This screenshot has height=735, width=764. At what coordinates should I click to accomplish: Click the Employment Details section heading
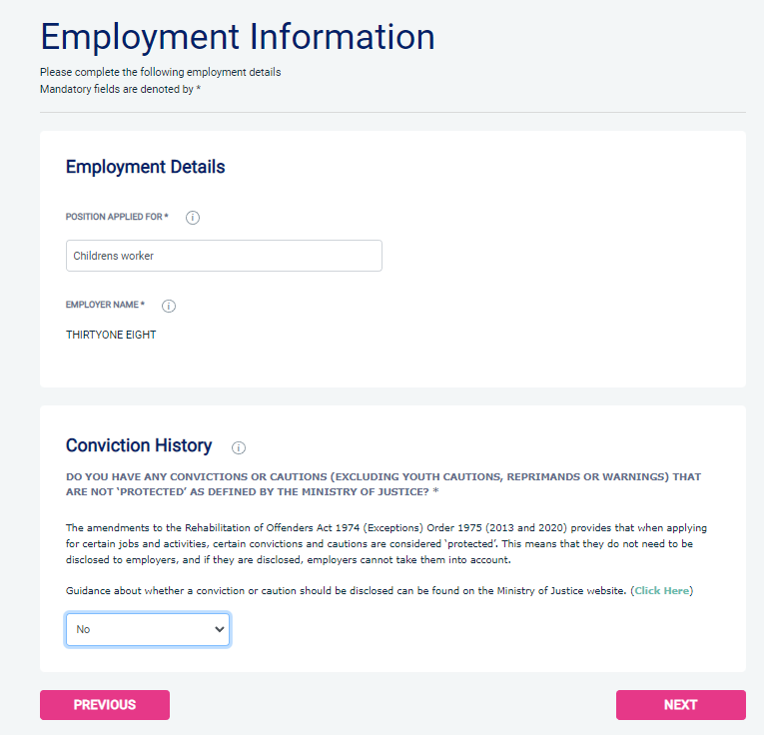tap(145, 167)
